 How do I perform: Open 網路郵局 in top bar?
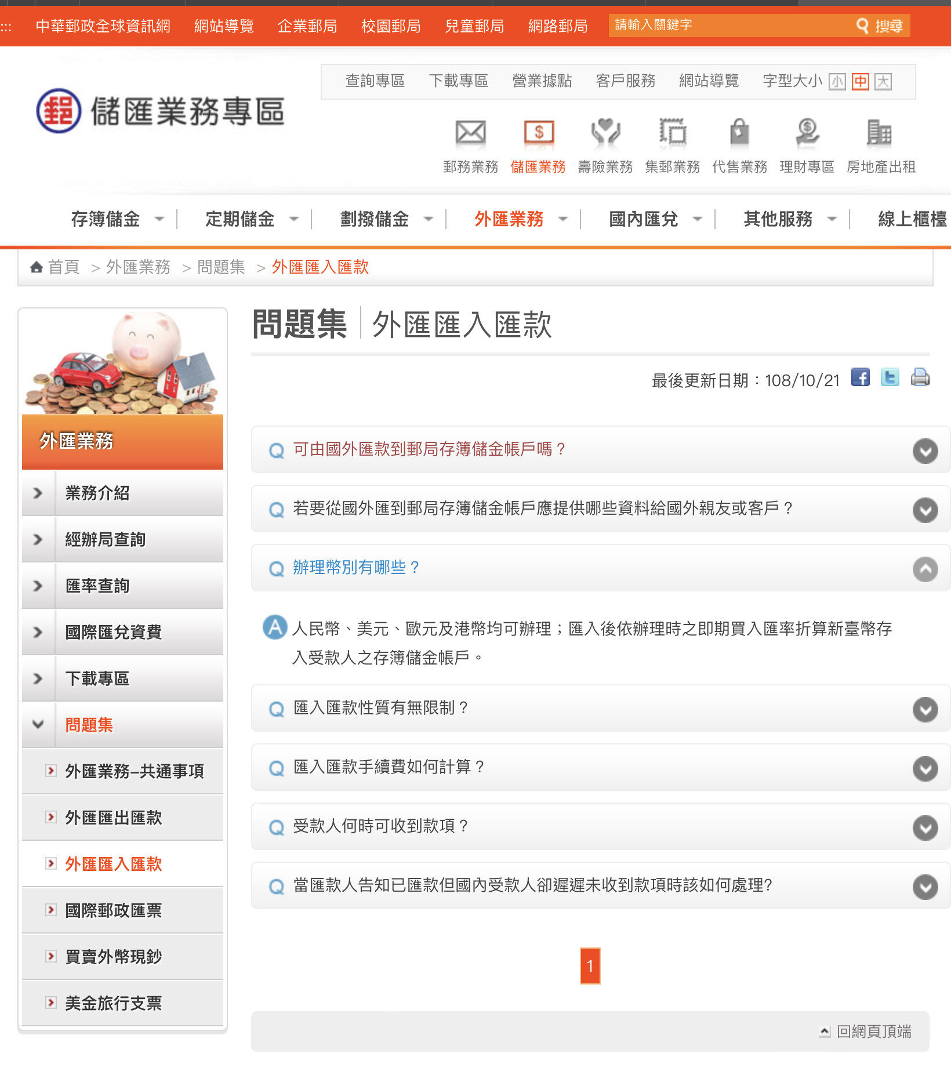point(558,27)
